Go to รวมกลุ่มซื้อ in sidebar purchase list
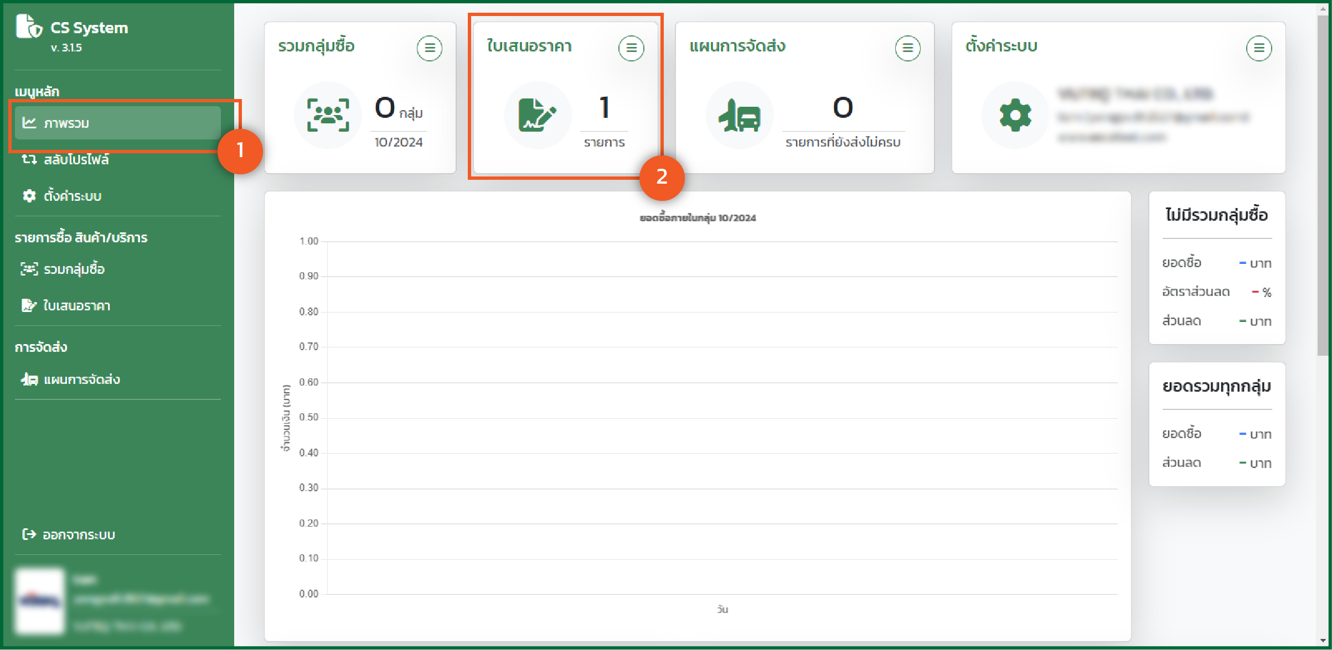Screen dimensions: 1332x650 (x=74, y=269)
